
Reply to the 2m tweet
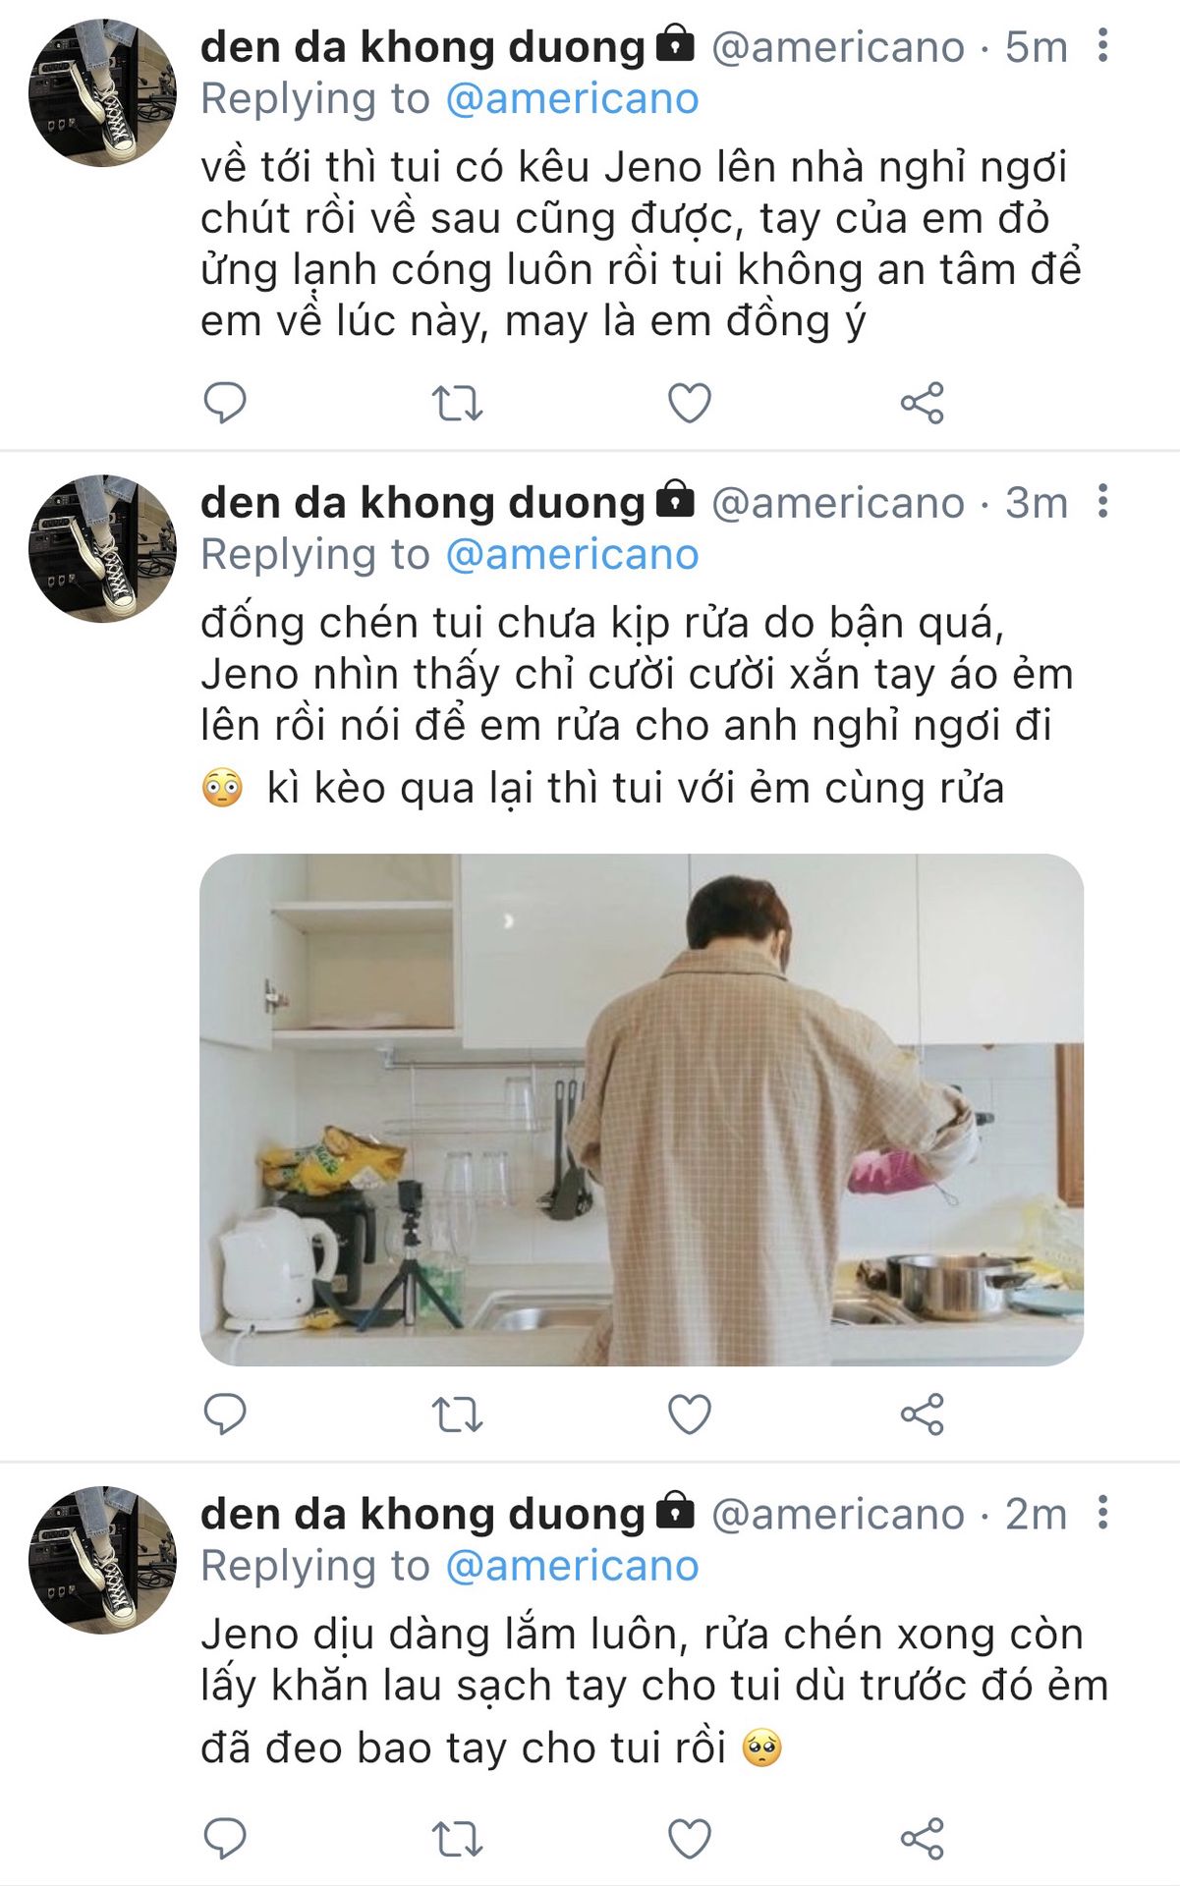pos(224,1839)
